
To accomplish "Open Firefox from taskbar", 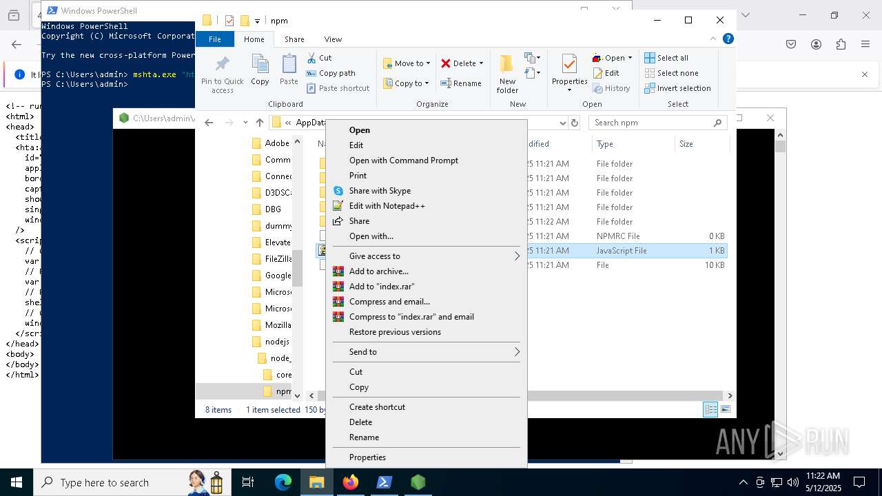I will coord(351,482).
